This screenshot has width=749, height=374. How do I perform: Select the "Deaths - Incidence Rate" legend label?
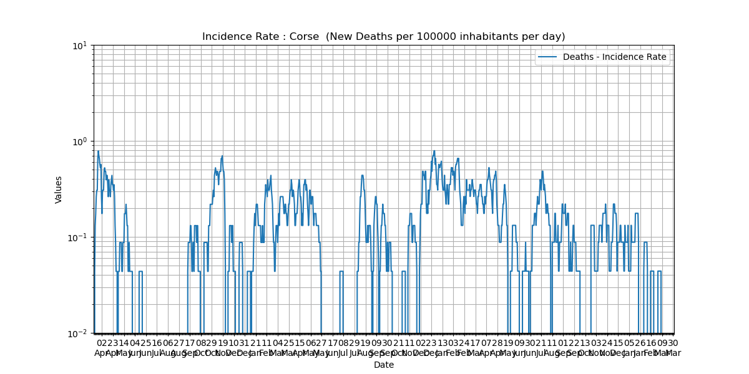pyautogui.click(x=615, y=57)
